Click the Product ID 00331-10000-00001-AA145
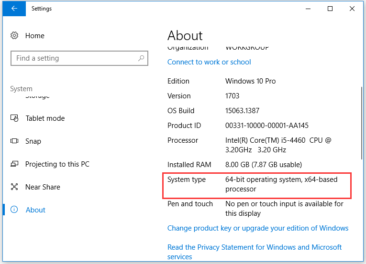The width and height of the screenshot is (366, 264). [x=267, y=126]
